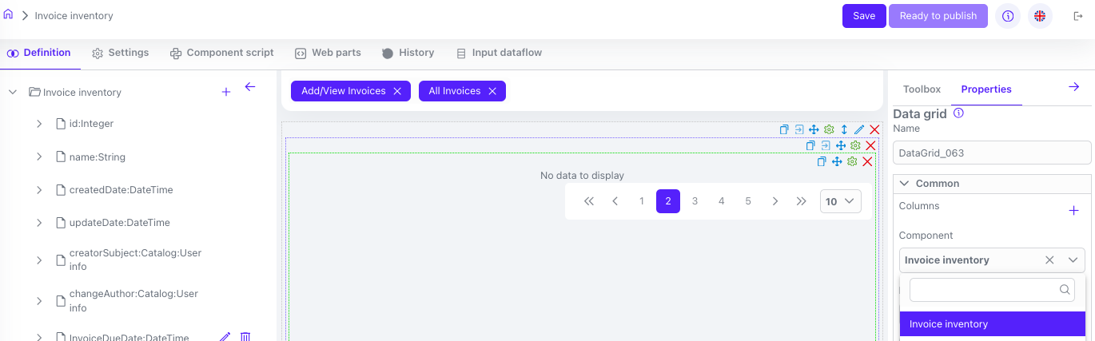Delete the innermost data grid with red X
Screen dimensions: 1095x341
tap(867, 161)
